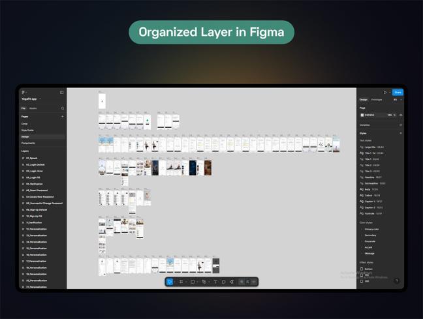Open the Style Guide page

pyautogui.click(x=27, y=130)
